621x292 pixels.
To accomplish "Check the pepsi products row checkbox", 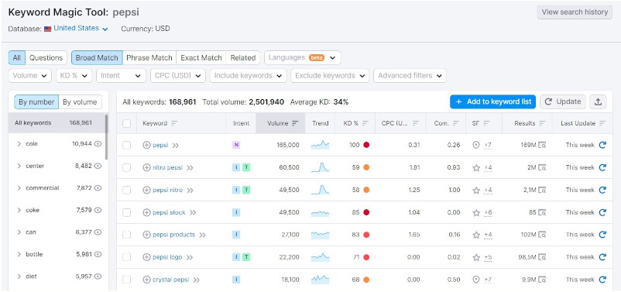I will pyautogui.click(x=127, y=235).
